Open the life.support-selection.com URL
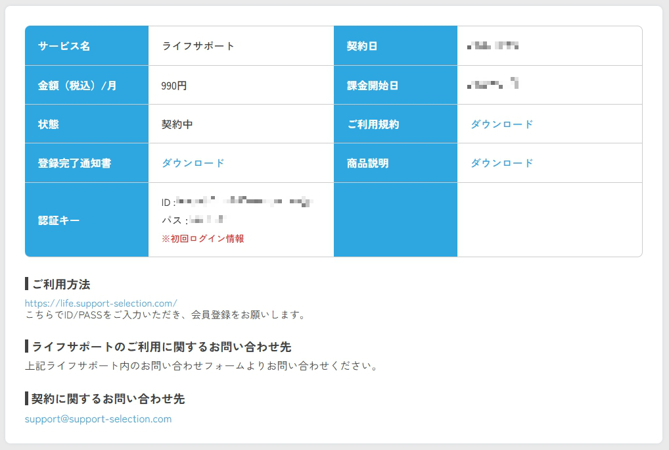669x450 pixels. click(x=101, y=303)
